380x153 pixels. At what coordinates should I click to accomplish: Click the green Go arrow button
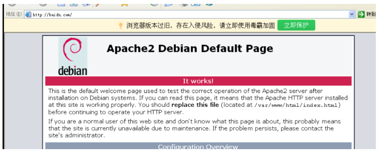(x=361, y=14)
